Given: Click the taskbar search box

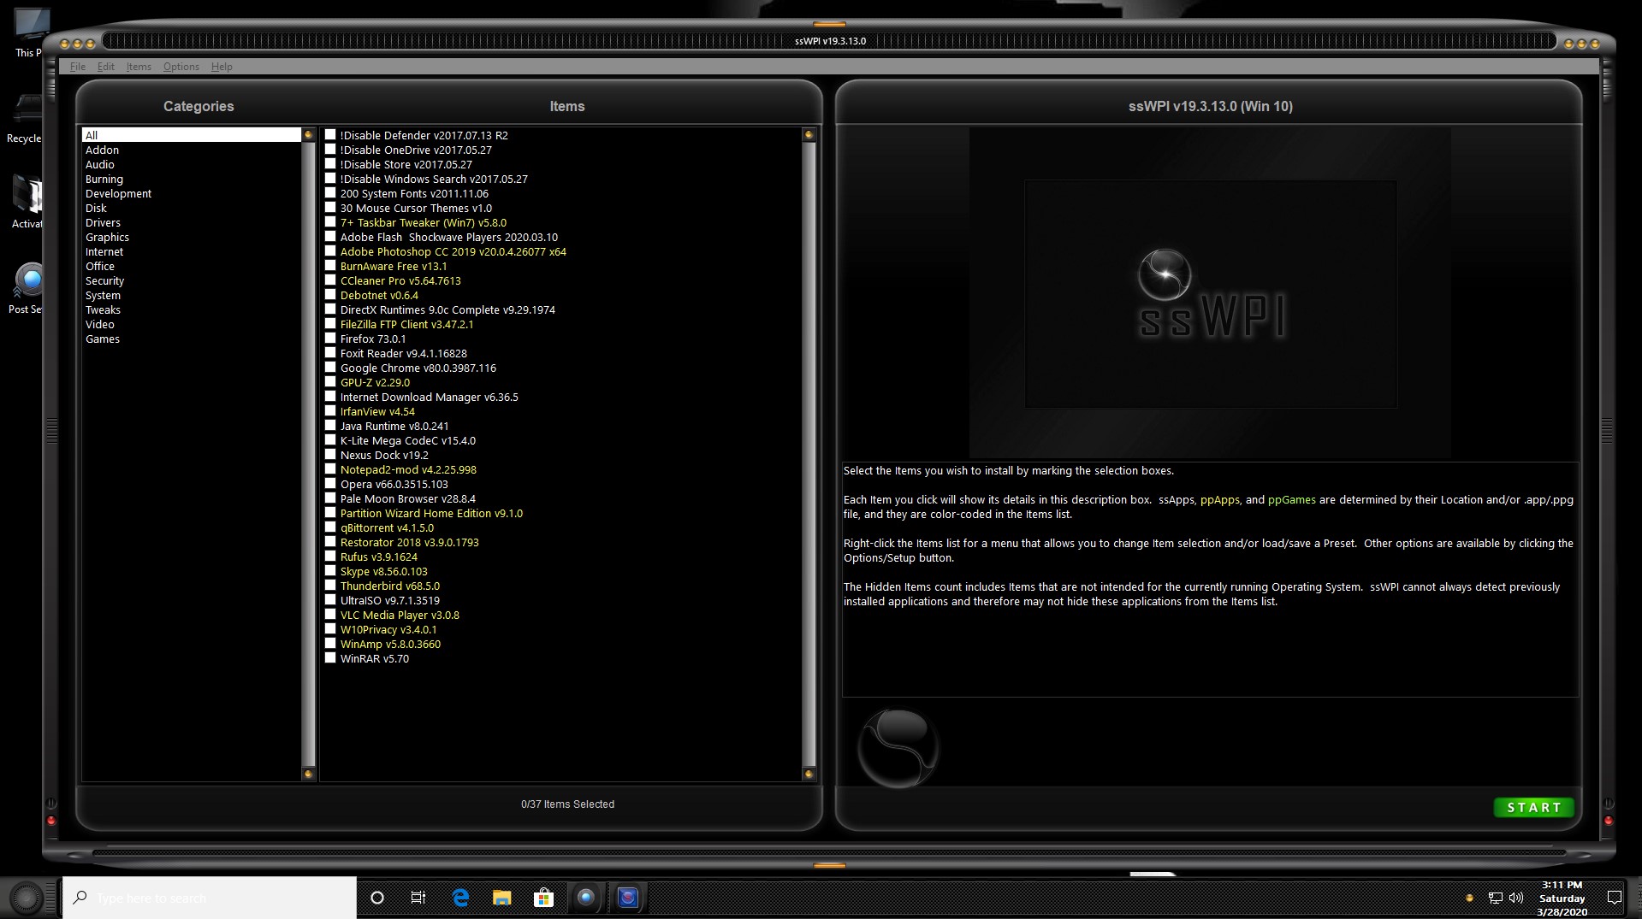Looking at the screenshot, I should coord(210,898).
